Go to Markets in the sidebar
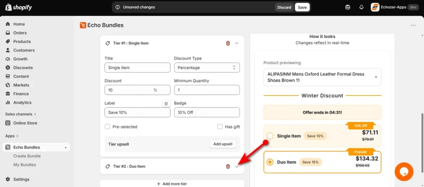 click(x=21, y=85)
